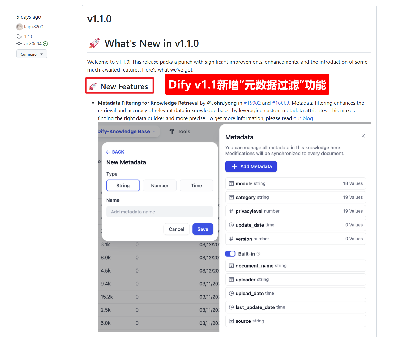Screen dimensions: 393x337
Task: Click '0 Values' on version row
Action: point(354,239)
